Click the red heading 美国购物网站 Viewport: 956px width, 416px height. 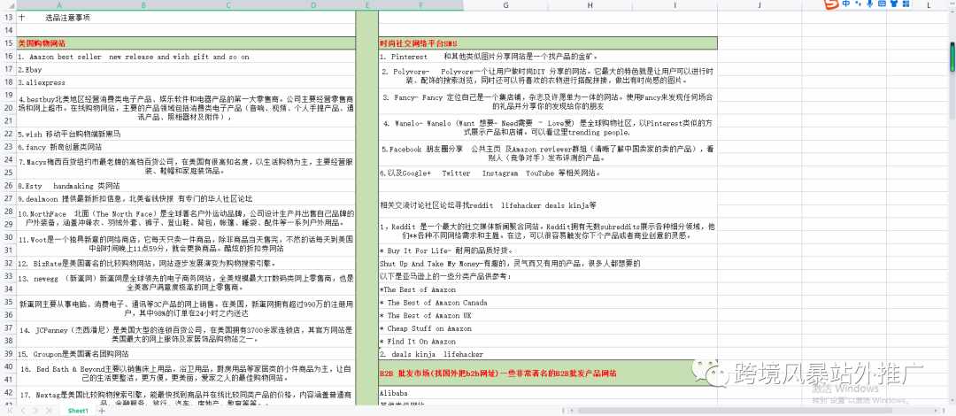[42, 44]
